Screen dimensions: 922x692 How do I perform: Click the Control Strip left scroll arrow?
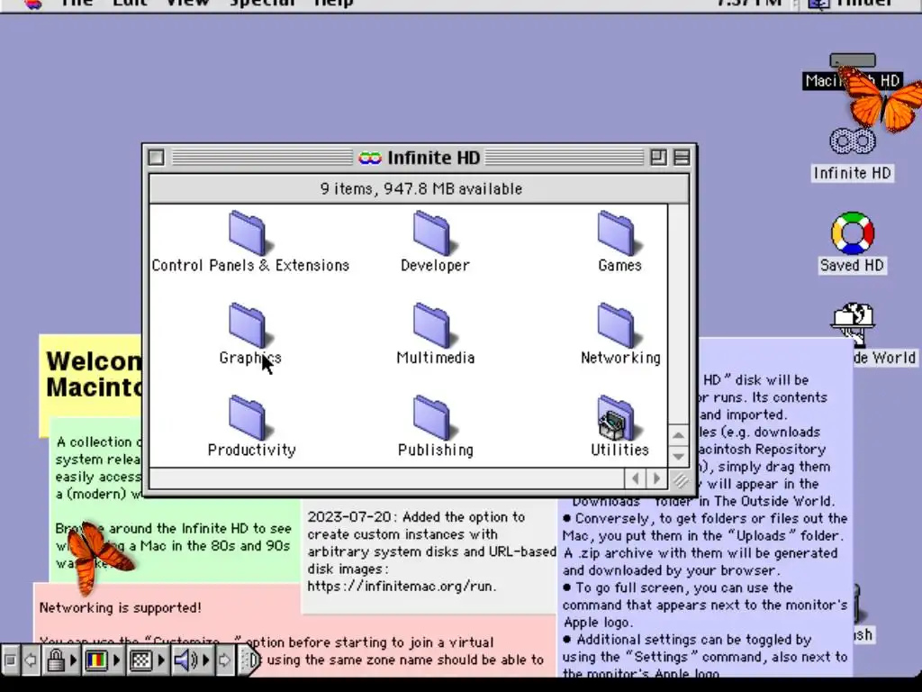click(31, 660)
